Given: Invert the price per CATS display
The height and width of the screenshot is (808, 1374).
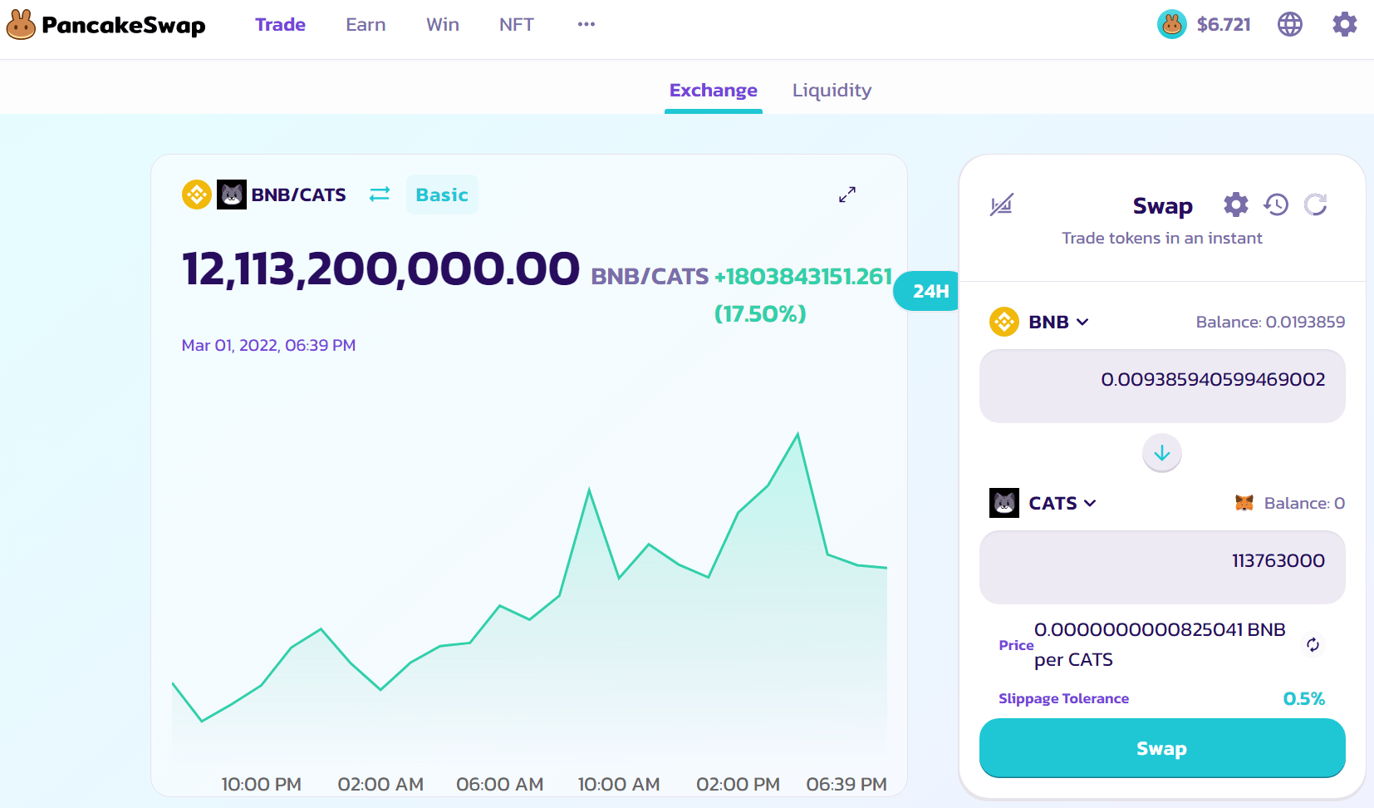Looking at the screenshot, I should 1313,645.
